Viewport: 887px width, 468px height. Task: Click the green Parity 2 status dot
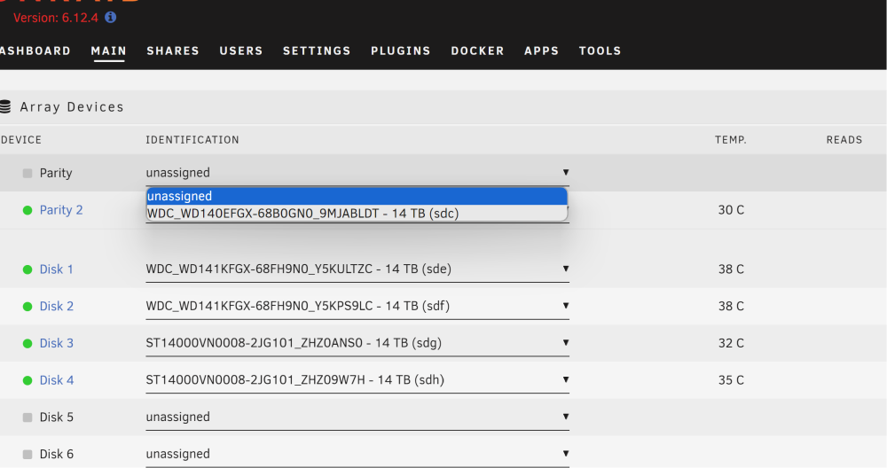[x=27, y=210]
